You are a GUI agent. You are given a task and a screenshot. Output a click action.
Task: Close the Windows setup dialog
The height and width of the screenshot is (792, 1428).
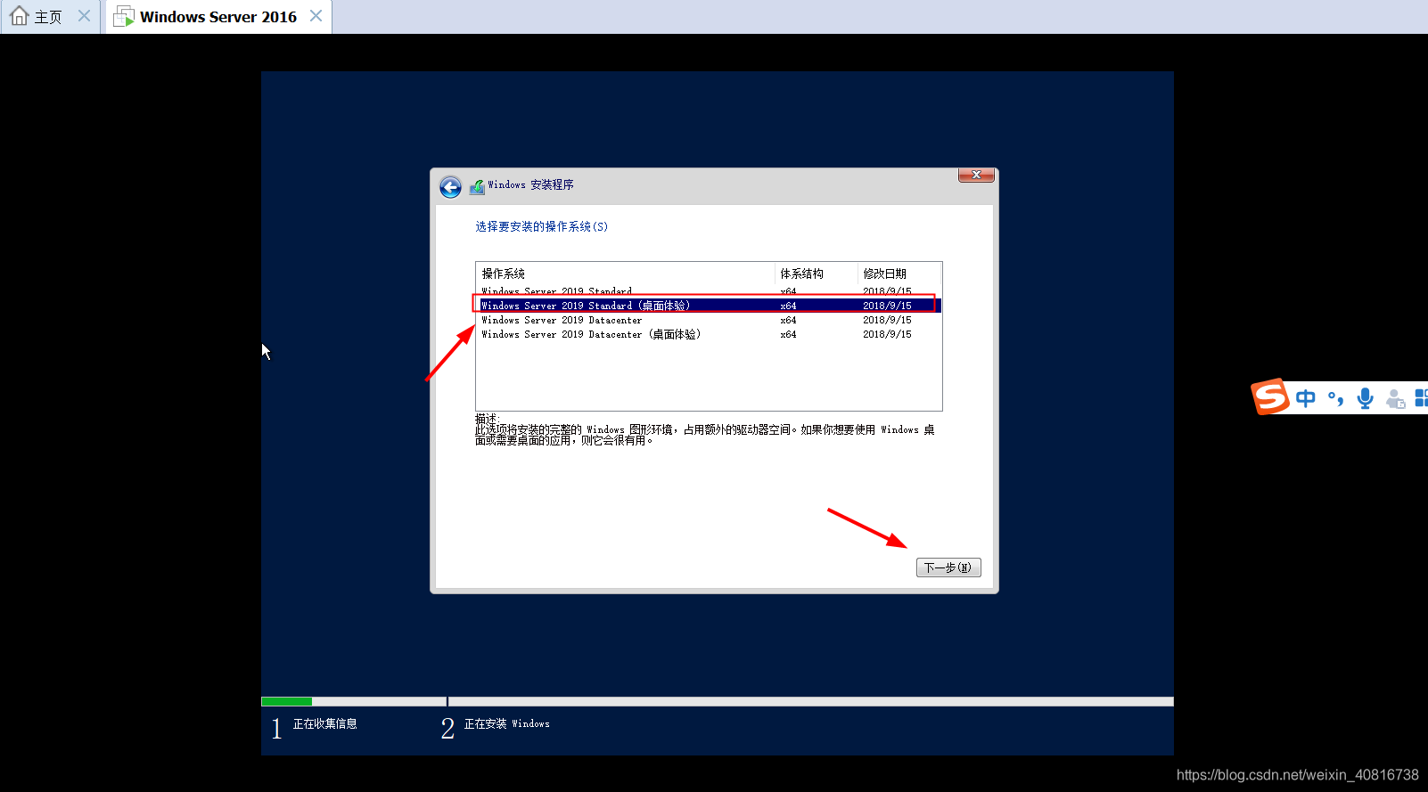(x=976, y=176)
